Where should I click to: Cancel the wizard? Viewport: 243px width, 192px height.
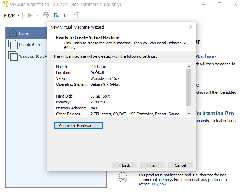(181, 165)
